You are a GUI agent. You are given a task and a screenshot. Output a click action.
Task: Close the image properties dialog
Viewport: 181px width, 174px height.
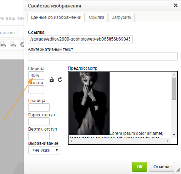176,5
